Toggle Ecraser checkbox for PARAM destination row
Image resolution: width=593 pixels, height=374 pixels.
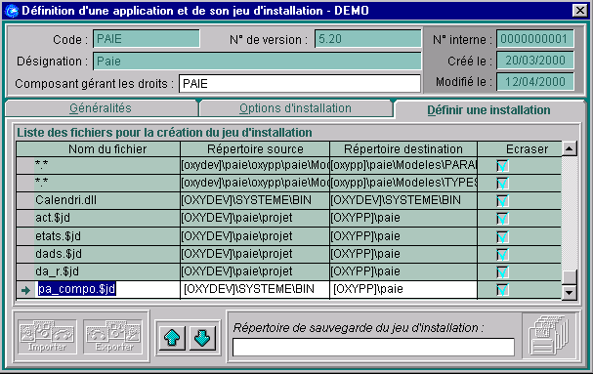tap(502, 165)
